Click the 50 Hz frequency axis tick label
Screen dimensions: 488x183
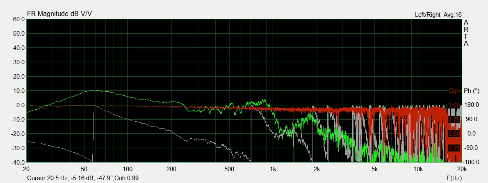(83, 169)
